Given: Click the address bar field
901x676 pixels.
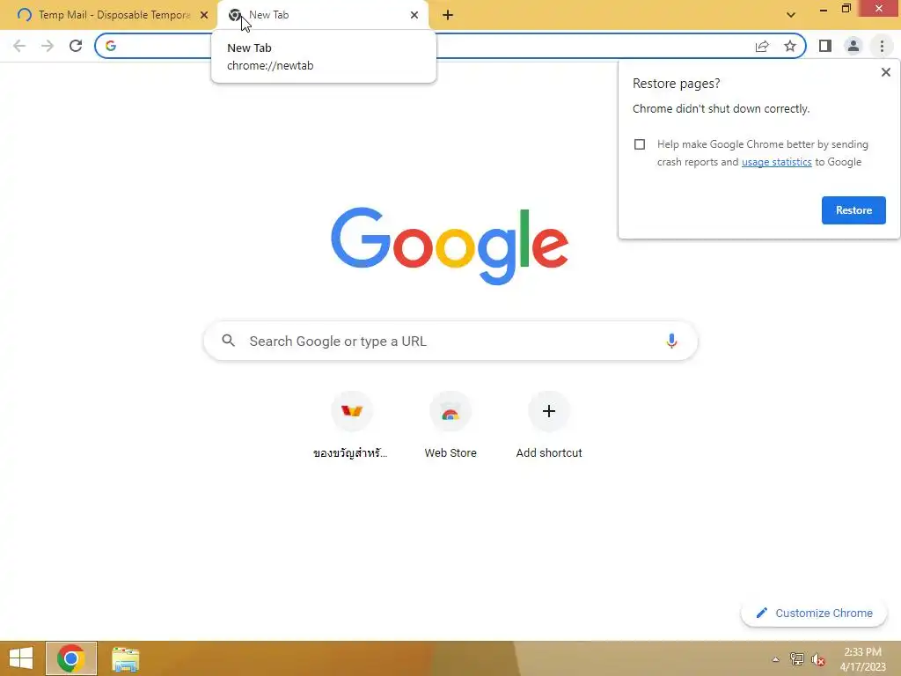Looking at the screenshot, I should [450, 46].
